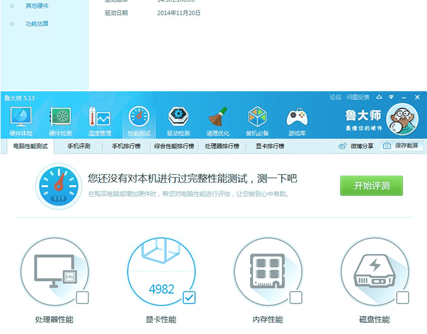Click the 驱动日期 label

[116, 13]
